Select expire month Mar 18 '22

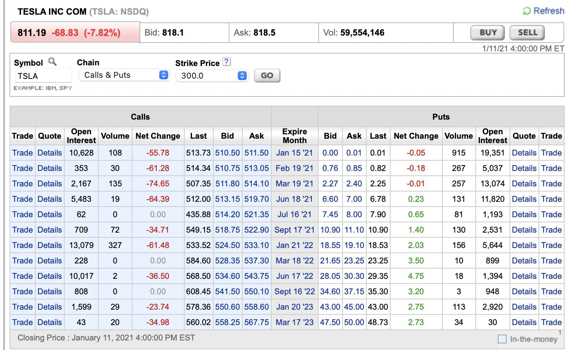[x=294, y=260]
